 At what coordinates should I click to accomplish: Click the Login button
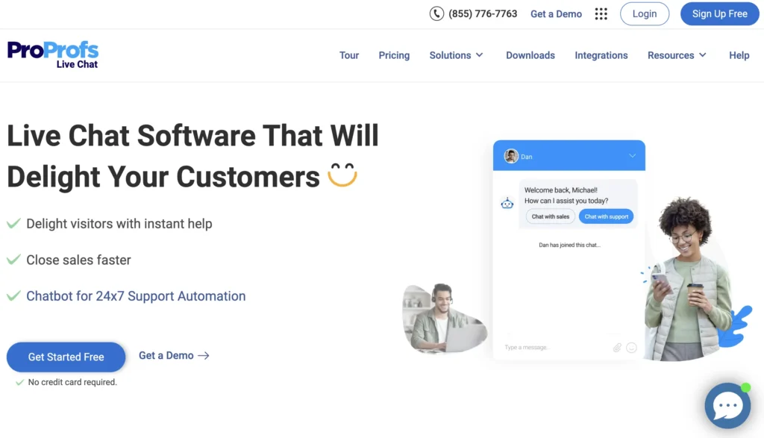(x=645, y=13)
